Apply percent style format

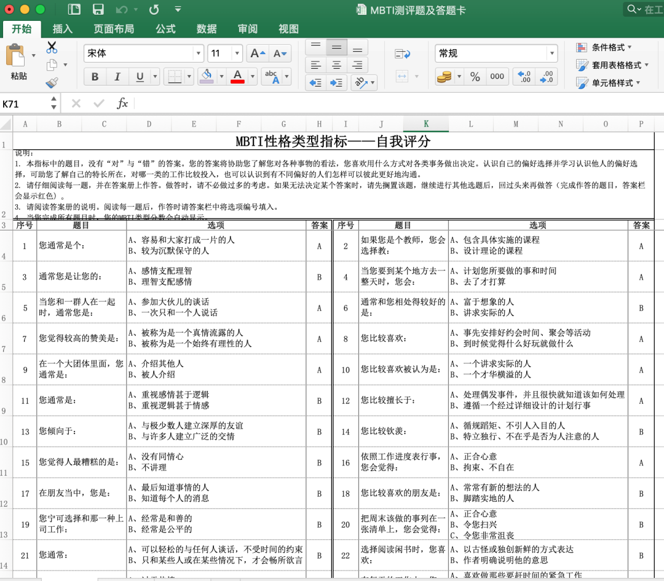pyautogui.click(x=475, y=77)
